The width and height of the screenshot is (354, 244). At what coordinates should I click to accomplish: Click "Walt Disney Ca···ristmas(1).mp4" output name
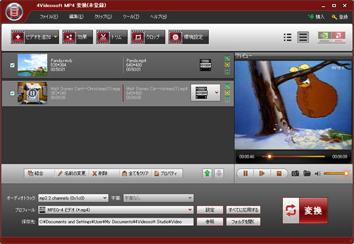[157, 89]
